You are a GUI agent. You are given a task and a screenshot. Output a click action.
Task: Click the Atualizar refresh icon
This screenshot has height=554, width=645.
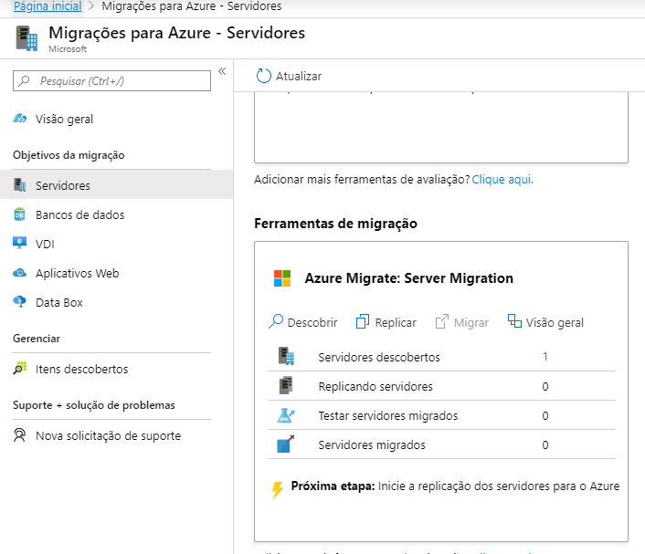coord(264,76)
